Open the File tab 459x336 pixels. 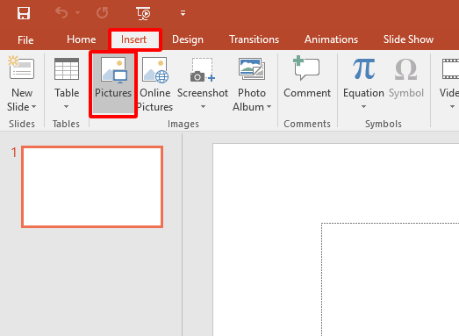[x=25, y=39]
